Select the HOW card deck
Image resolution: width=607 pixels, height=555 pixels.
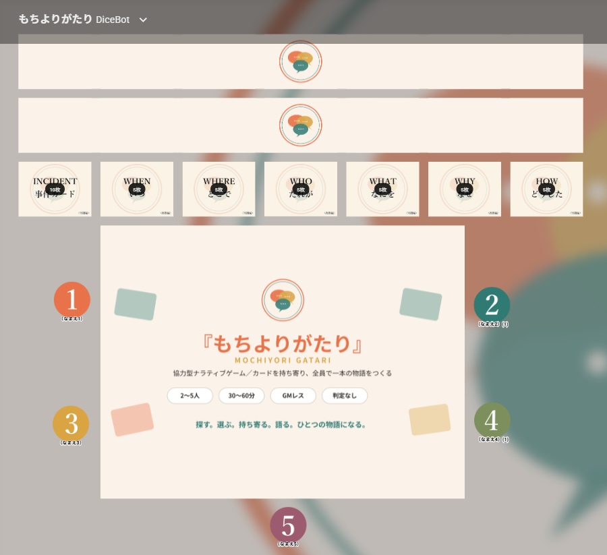coord(546,189)
